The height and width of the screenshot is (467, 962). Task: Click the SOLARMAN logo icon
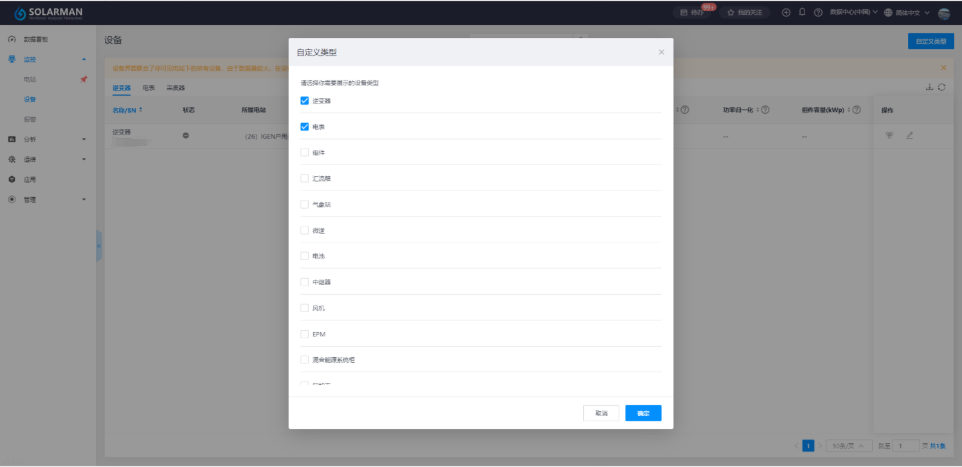20,13
